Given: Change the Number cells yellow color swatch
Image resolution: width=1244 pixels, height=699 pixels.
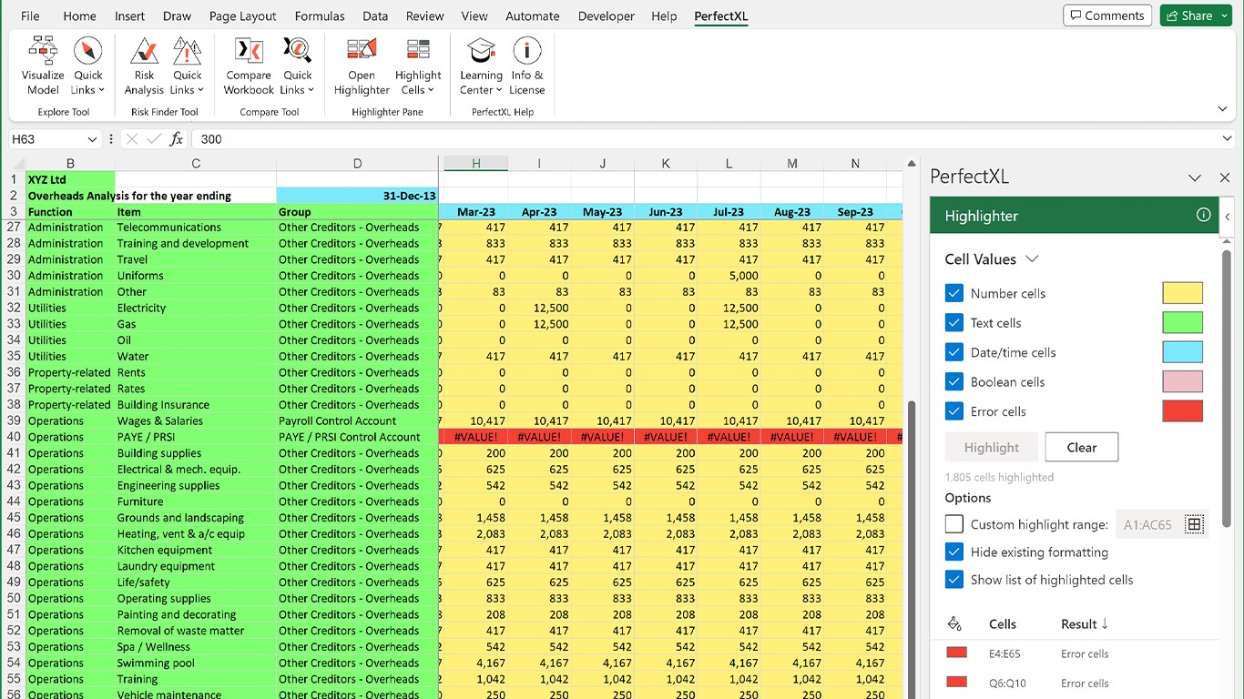Looking at the screenshot, I should (x=1183, y=293).
